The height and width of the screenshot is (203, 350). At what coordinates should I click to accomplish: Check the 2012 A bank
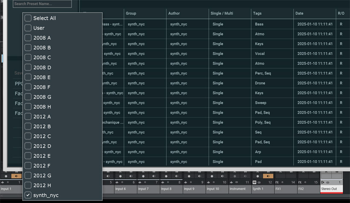coord(28,117)
